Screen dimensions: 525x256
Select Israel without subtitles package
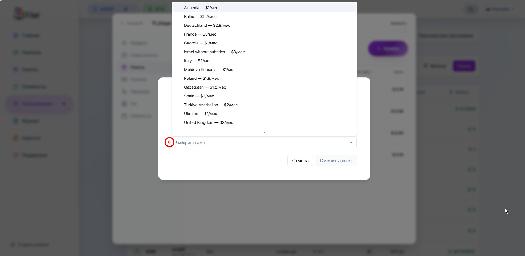214,52
